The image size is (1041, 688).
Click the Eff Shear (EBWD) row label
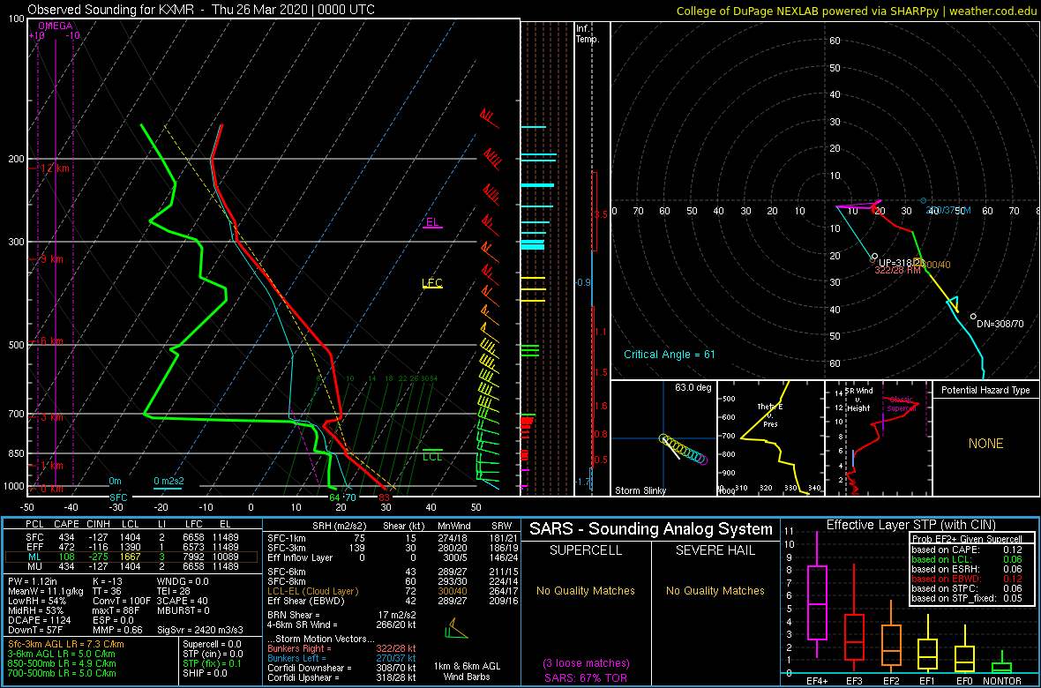tap(307, 601)
